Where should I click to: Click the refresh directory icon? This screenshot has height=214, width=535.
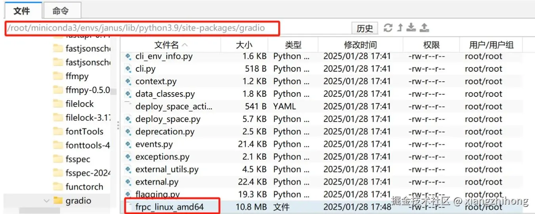pyautogui.click(x=388, y=28)
